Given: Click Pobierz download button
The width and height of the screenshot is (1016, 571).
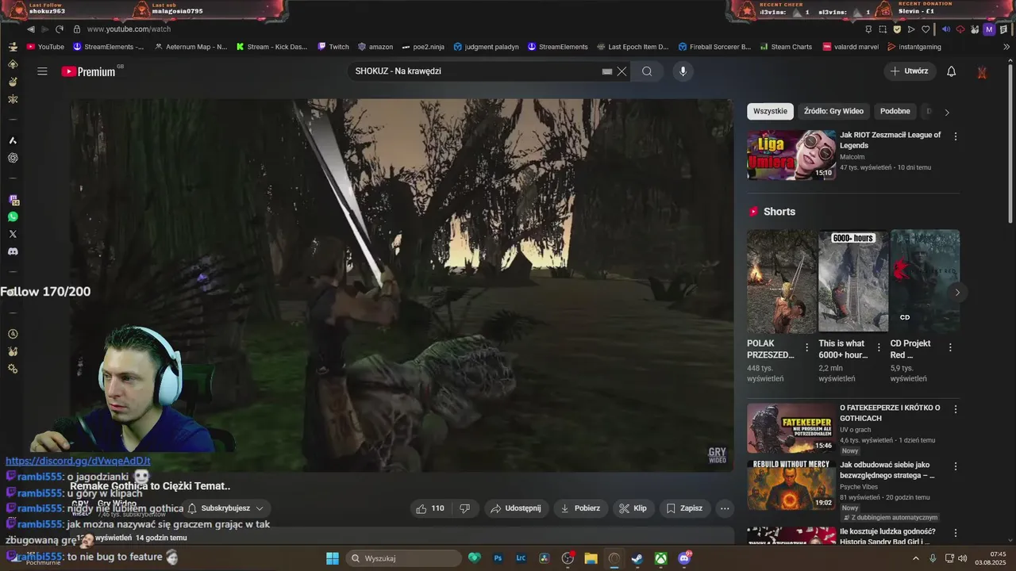Looking at the screenshot, I should click(580, 508).
